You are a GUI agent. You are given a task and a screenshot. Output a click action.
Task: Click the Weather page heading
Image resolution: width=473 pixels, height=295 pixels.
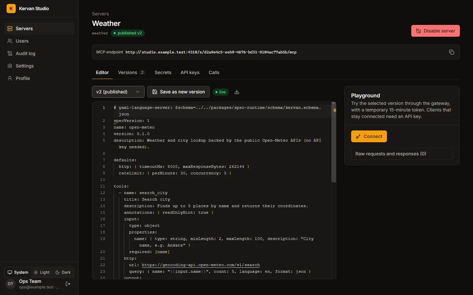tap(106, 23)
